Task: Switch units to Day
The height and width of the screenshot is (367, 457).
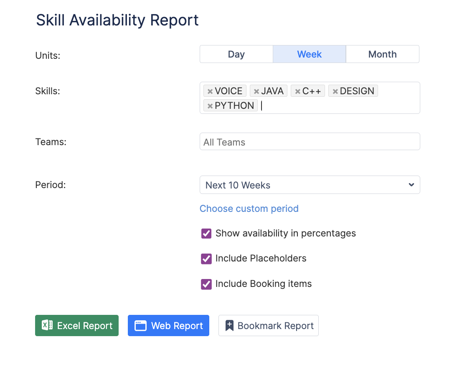Action: tap(236, 54)
